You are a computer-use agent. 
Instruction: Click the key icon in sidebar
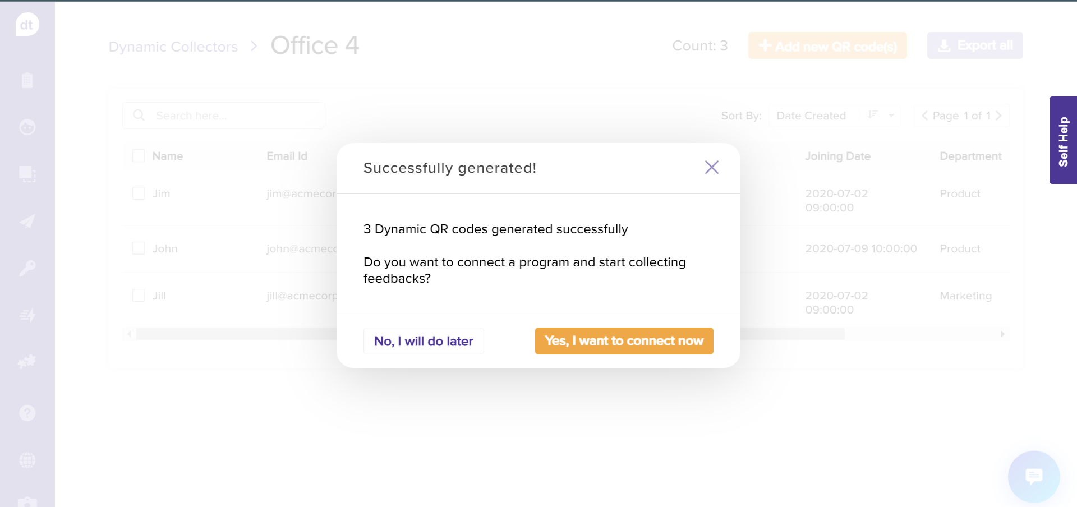27,268
